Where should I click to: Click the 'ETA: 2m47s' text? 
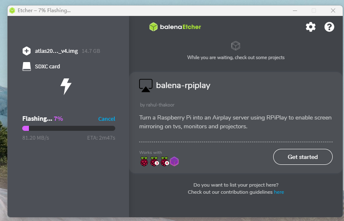click(101, 138)
